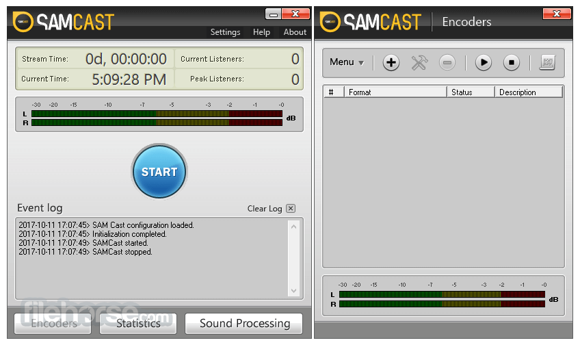Click the Peak Listeners count
580x347 pixels.
coord(295,79)
